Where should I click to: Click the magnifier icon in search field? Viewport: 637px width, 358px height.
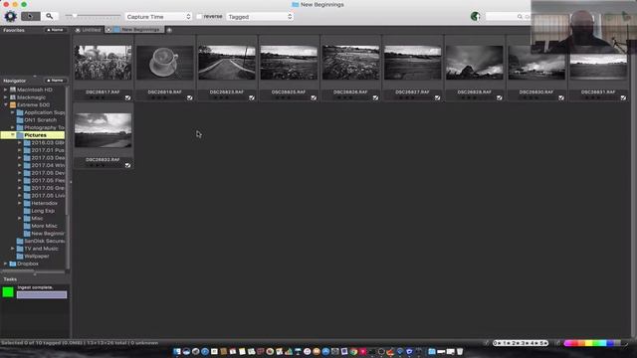coord(520,17)
